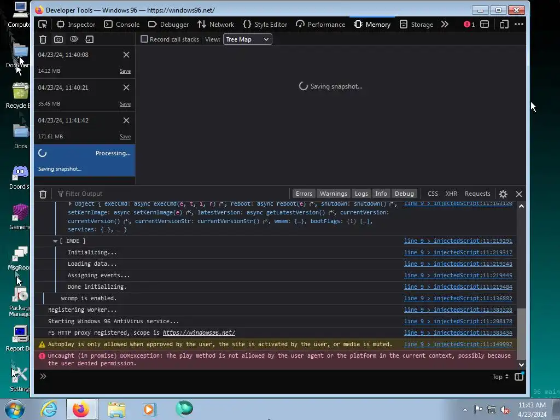Show more tools chevron
Viewport: 560px width, 420px height.
(x=445, y=24)
